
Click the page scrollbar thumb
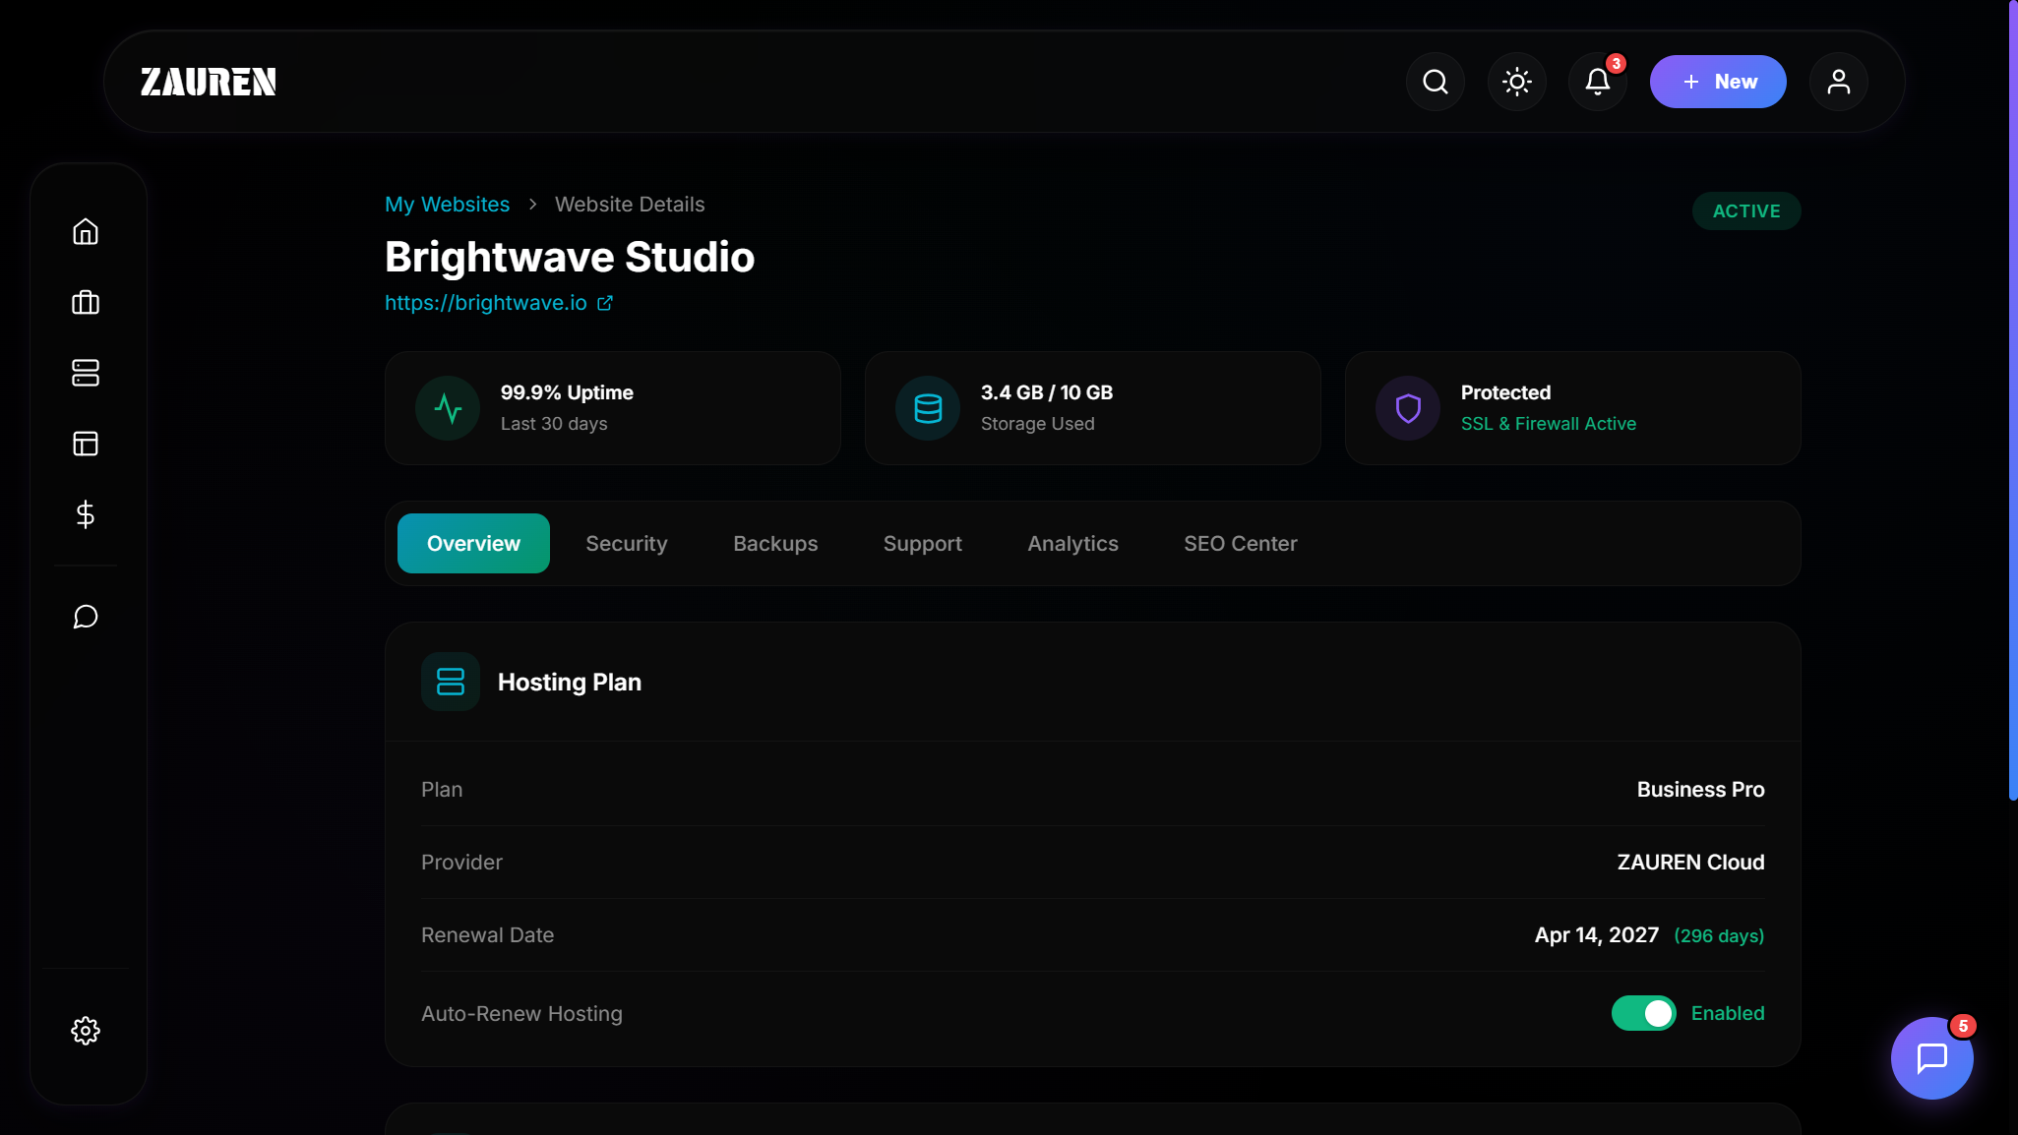click(x=2013, y=400)
